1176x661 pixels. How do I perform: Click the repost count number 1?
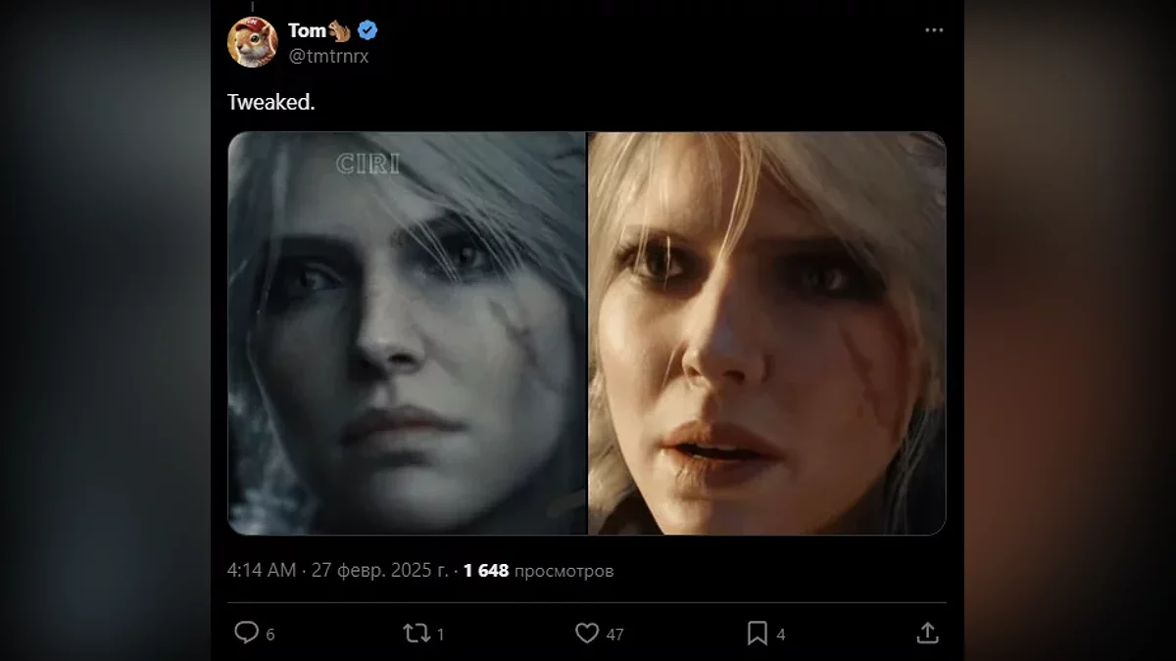pos(440,635)
